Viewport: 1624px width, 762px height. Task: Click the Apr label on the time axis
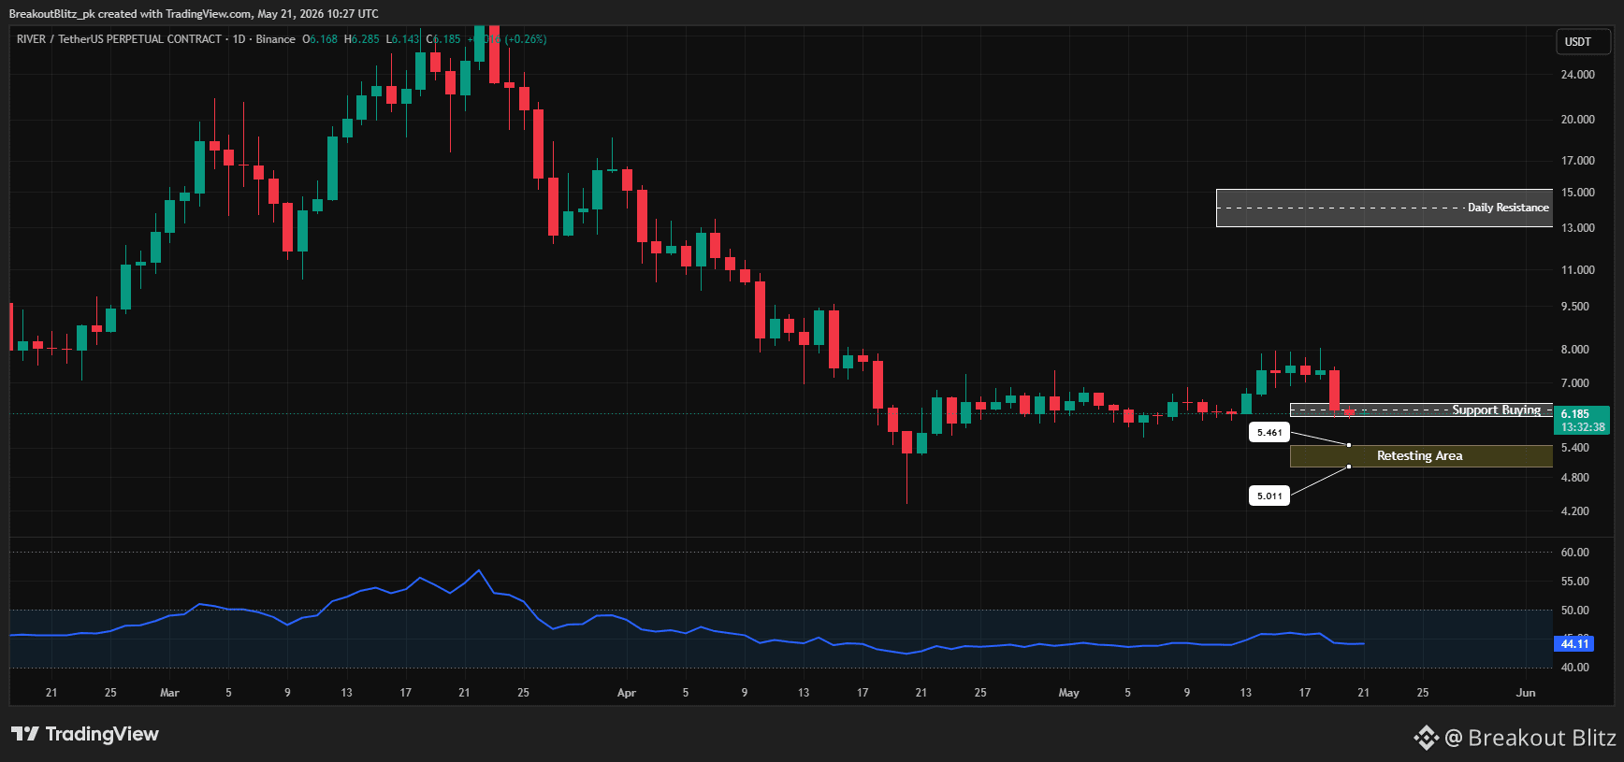(627, 693)
